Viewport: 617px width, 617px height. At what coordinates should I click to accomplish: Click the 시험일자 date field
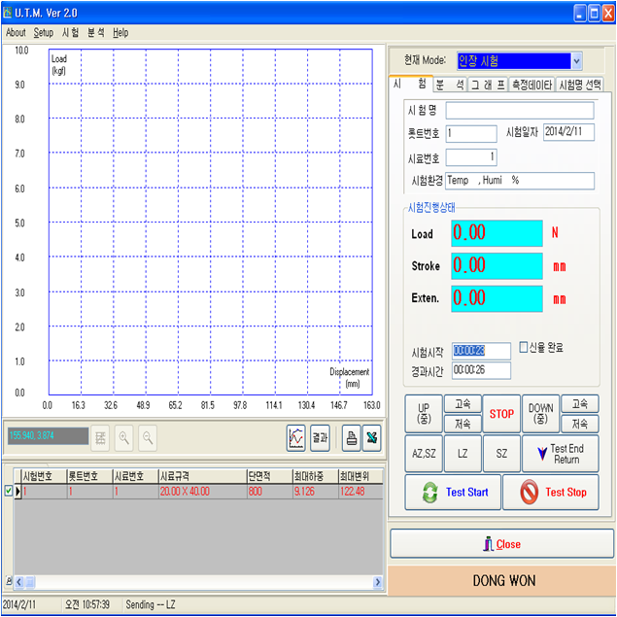[568, 132]
